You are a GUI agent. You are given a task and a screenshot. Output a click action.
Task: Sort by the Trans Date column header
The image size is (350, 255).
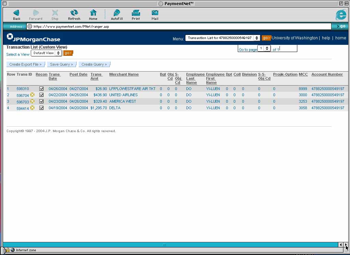pyautogui.click(x=54, y=76)
